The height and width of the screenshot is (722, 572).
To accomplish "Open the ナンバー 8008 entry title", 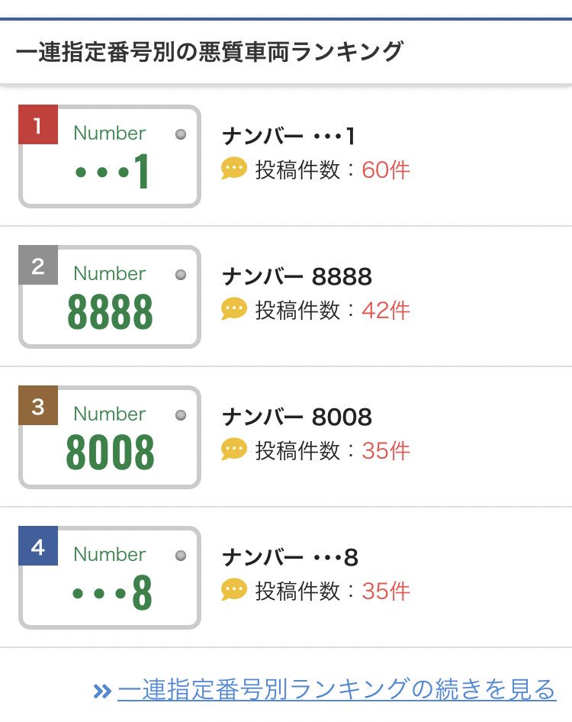I will point(297,417).
